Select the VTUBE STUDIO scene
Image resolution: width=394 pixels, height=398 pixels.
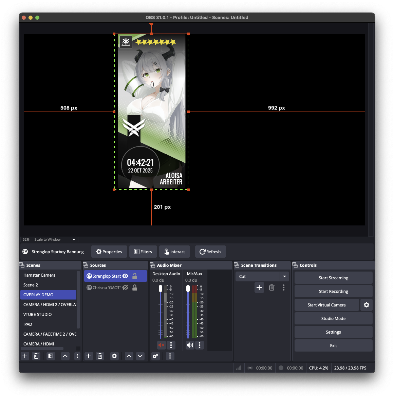(38, 314)
